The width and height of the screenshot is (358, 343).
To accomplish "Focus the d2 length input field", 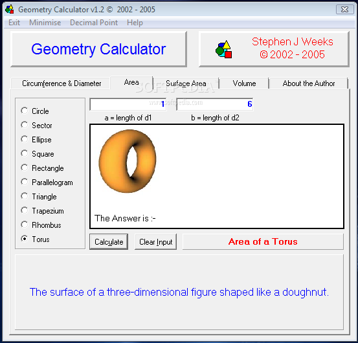I will tap(215, 104).
